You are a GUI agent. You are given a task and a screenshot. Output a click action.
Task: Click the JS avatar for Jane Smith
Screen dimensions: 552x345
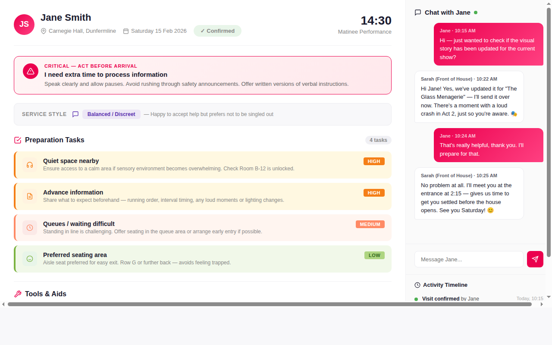coord(24,25)
